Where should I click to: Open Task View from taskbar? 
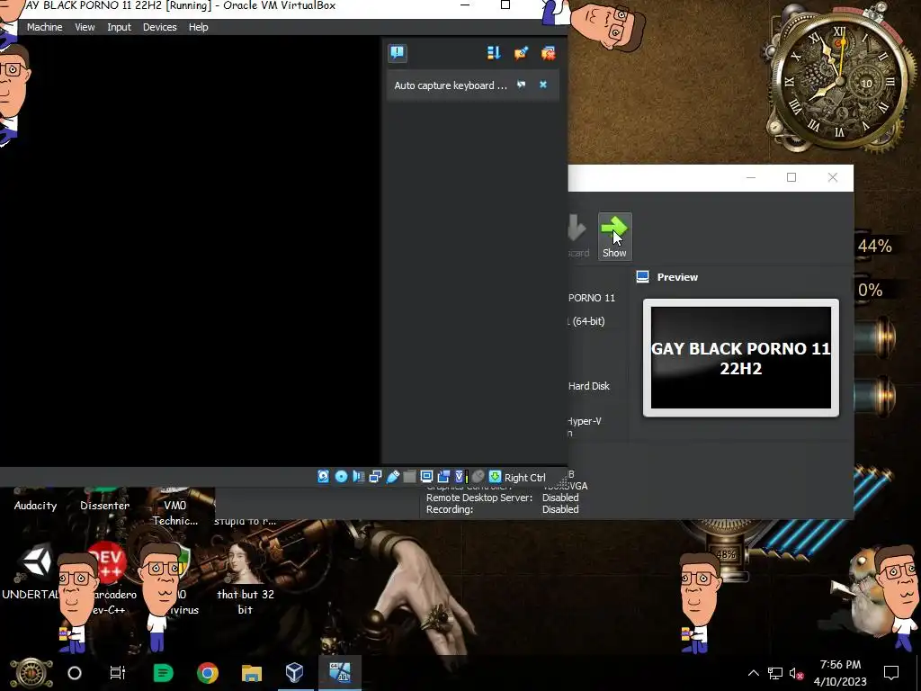pyautogui.click(x=118, y=673)
